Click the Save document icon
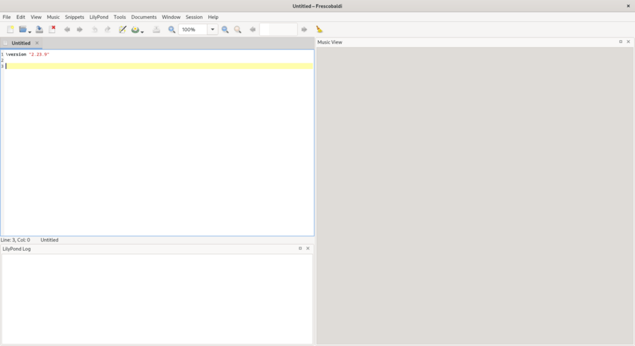 click(40, 30)
